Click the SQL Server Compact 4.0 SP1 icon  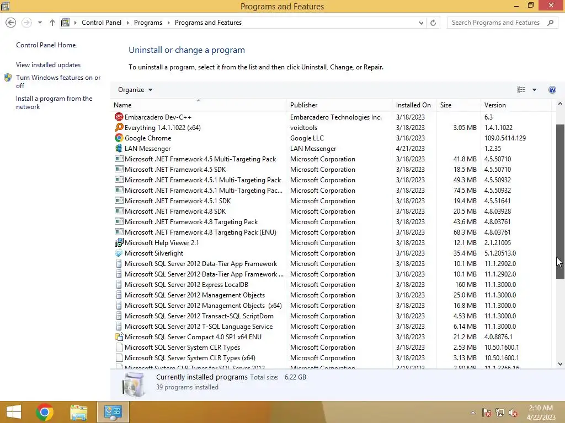[x=119, y=337]
